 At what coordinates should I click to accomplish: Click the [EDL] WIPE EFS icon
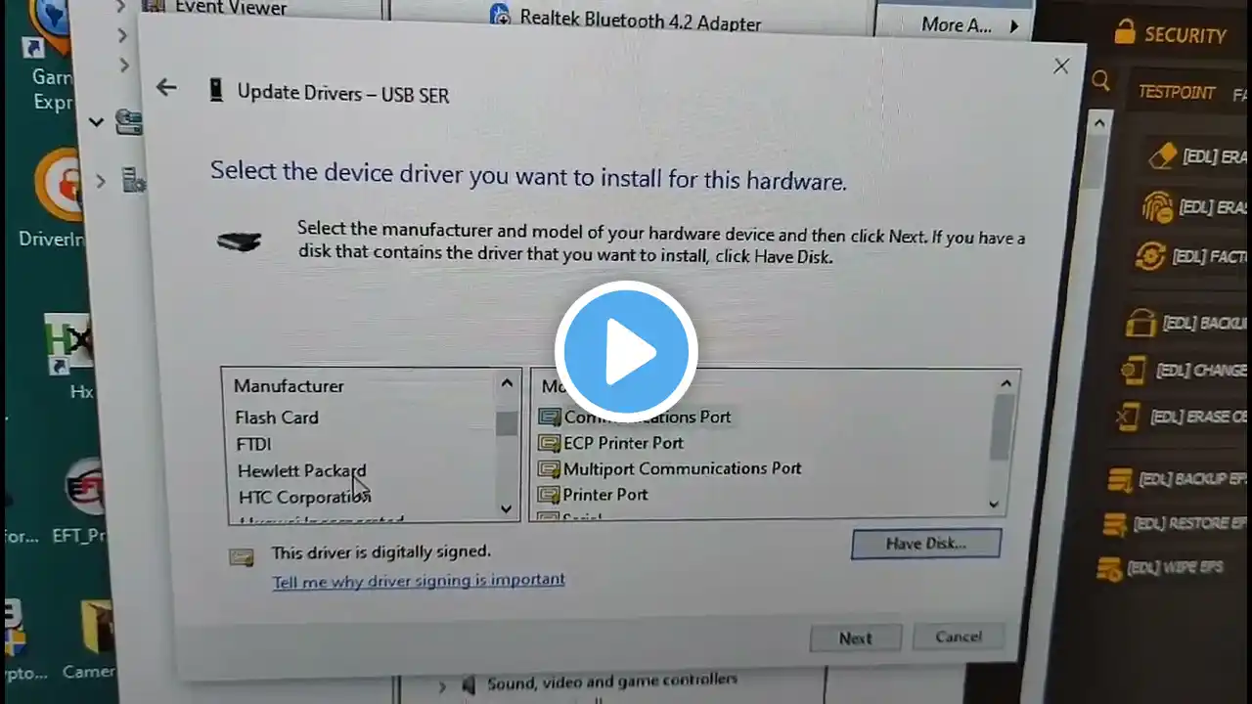(1109, 568)
